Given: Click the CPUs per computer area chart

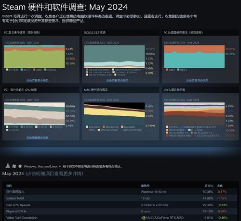Looking at the screenshot, I should point(34,114).
